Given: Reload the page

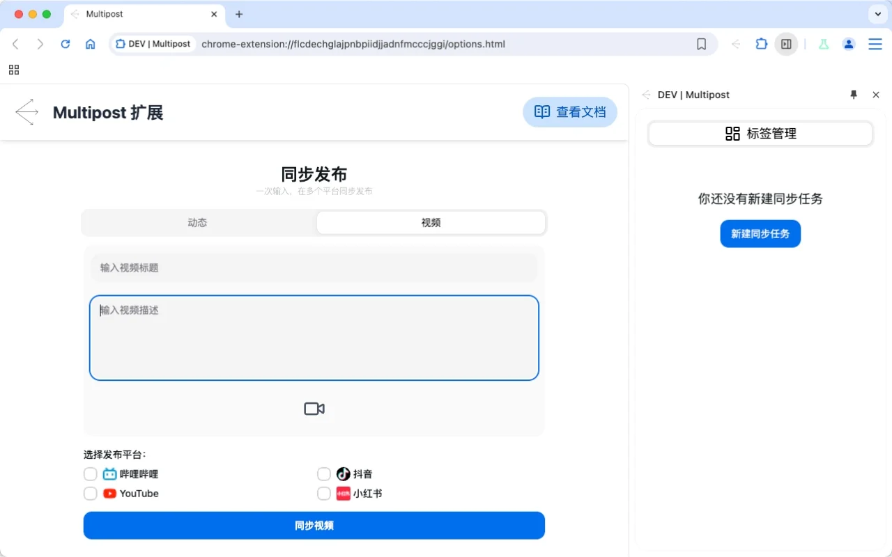Looking at the screenshot, I should coord(66,44).
